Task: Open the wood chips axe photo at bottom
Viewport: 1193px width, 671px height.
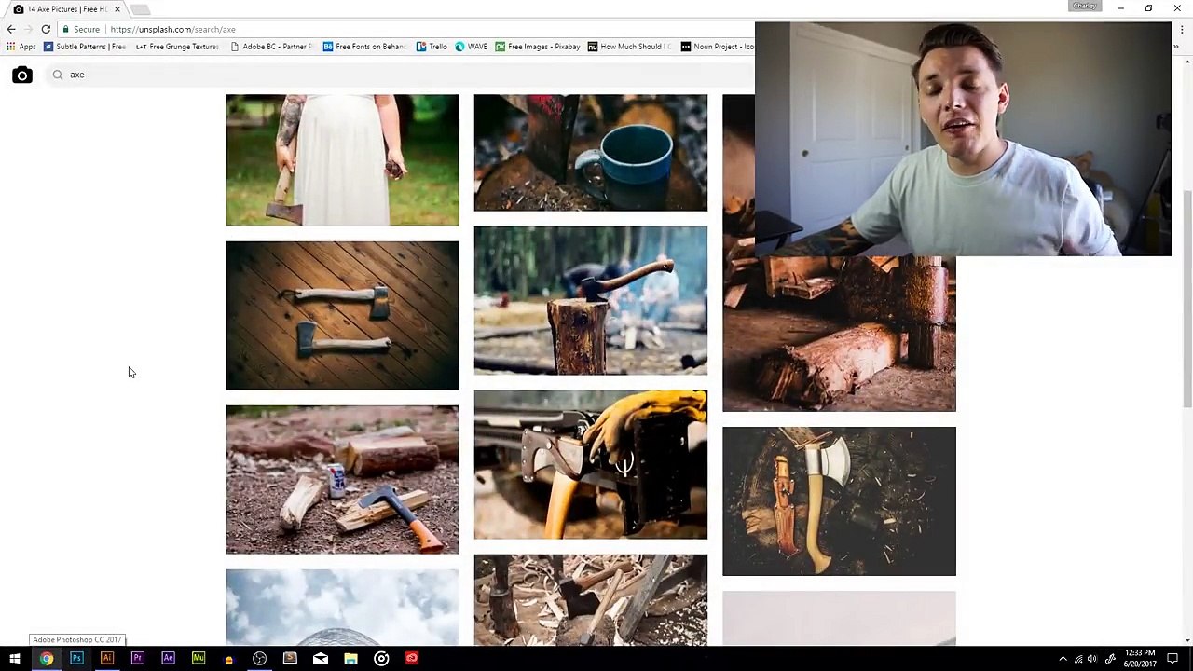Action: tap(590, 599)
